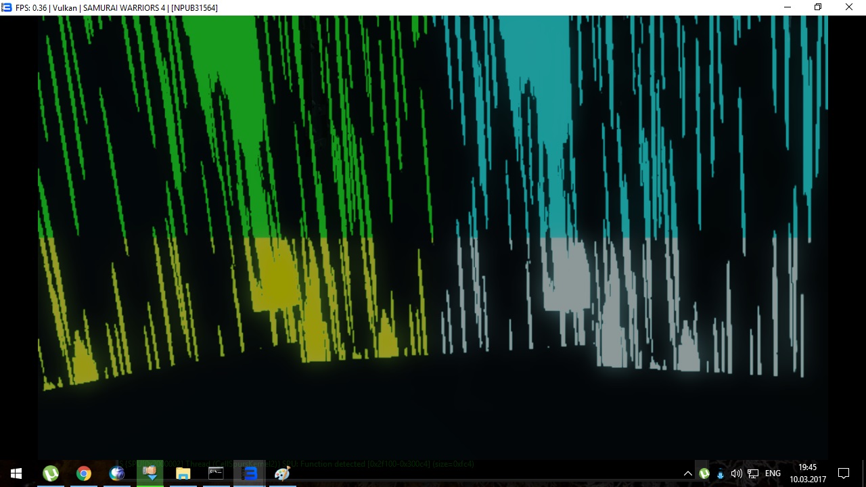This screenshot has height=487, width=866.
Task: Switch to the Command Prompt window
Action: (216, 473)
